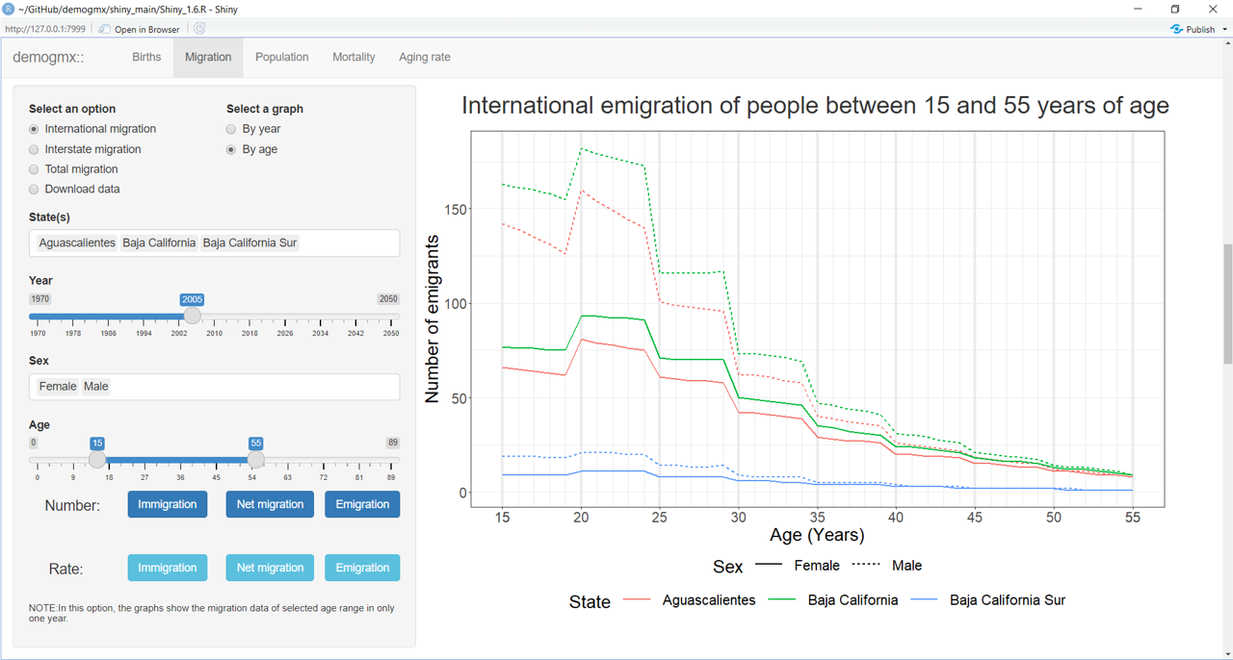Click the Number Immigration button
This screenshot has height=660, width=1233.
pyautogui.click(x=168, y=504)
